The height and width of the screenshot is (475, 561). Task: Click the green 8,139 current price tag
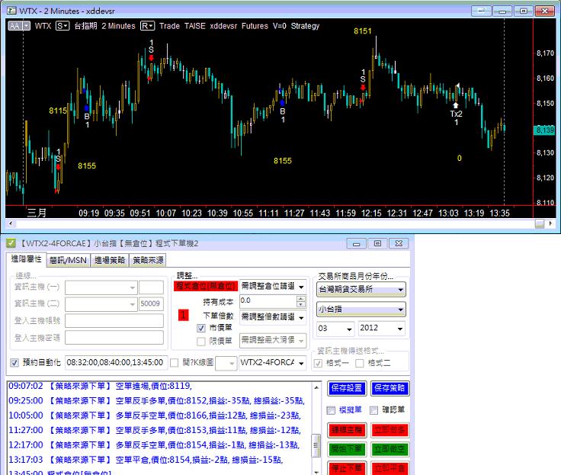pos(544,130)
